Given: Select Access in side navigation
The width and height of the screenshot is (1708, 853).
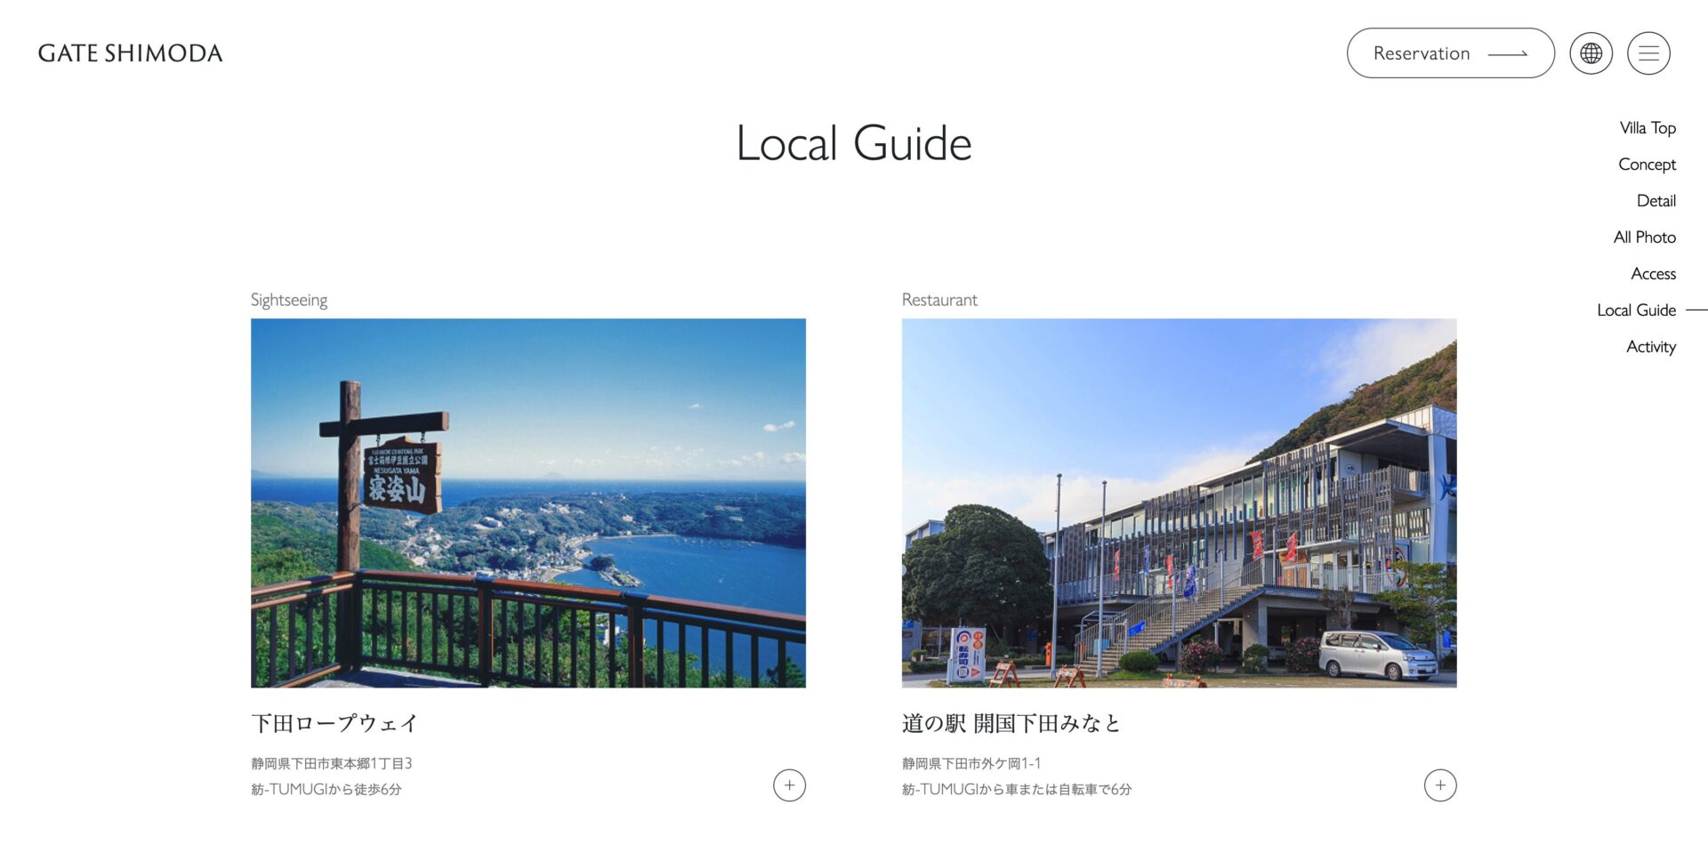Looking at the screenshot, I should [x=1653, y=274].
